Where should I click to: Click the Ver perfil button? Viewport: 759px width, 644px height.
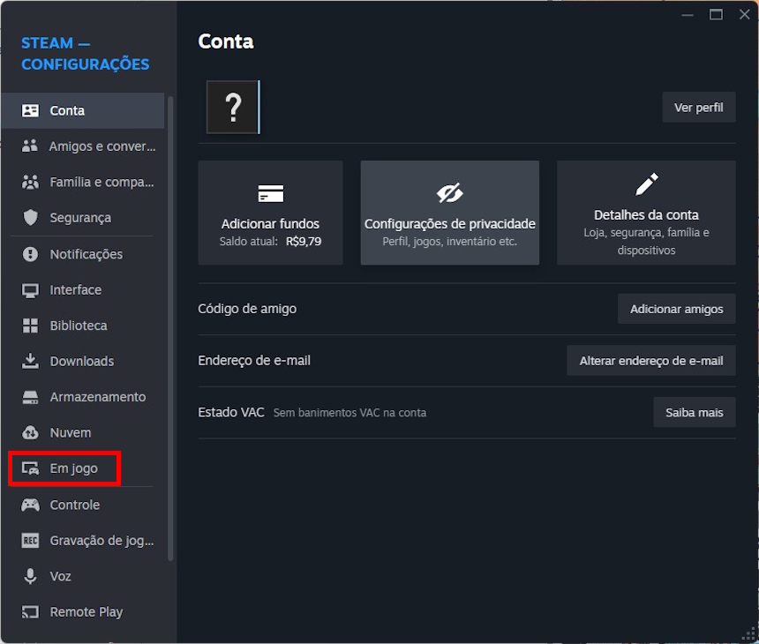[698, 107]
